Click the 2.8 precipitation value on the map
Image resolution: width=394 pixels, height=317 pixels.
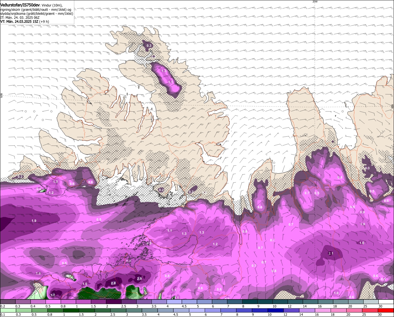(x=113, y=283)
